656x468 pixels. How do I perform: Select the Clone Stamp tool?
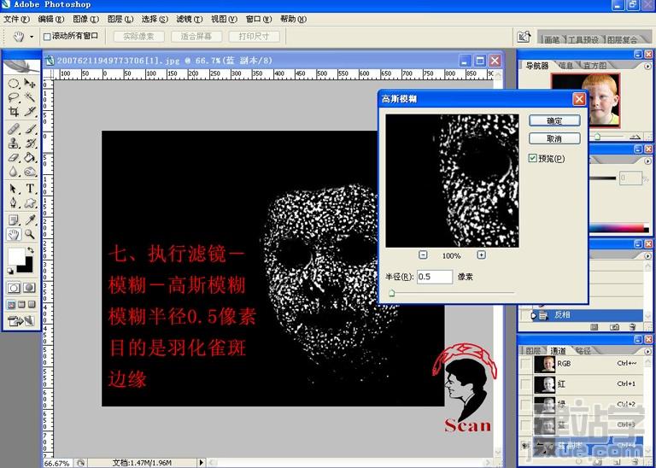pyautogui.click(x=14, y=143)
